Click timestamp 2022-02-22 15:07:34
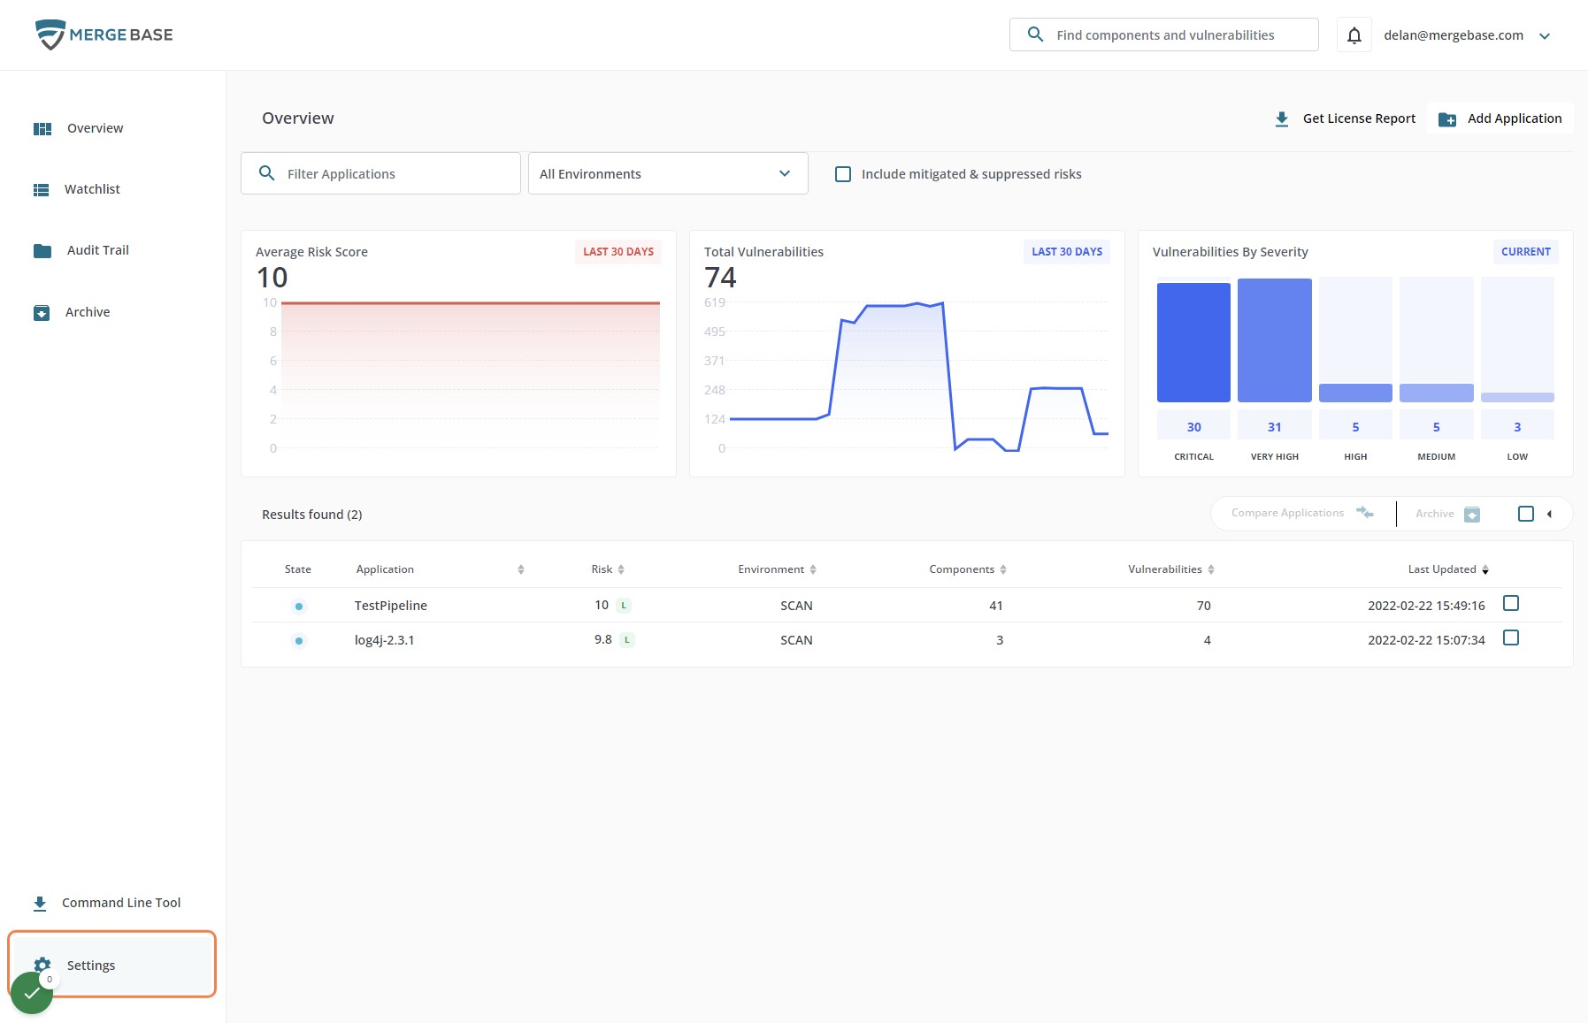The image size is (1588, 1023). click(1426, 640)
